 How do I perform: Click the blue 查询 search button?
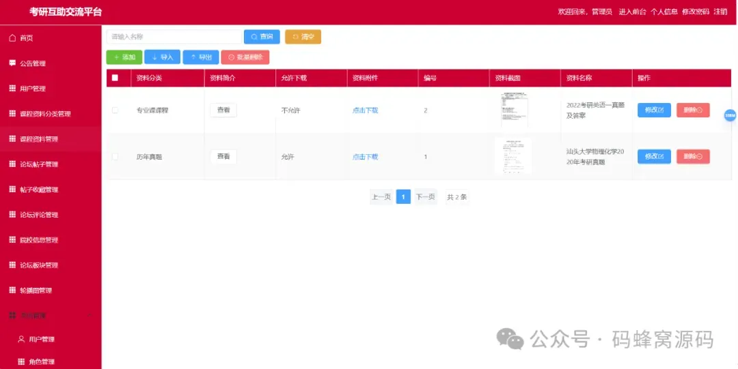[262, 37]
